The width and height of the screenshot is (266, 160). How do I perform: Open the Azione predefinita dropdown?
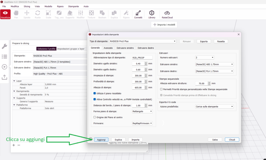pos(214,106)
